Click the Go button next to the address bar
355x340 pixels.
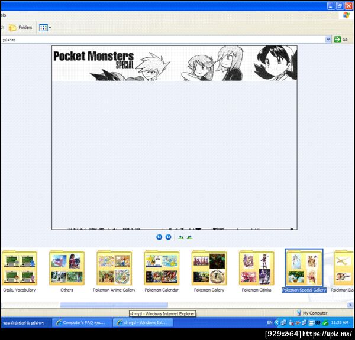pos(341,40)
